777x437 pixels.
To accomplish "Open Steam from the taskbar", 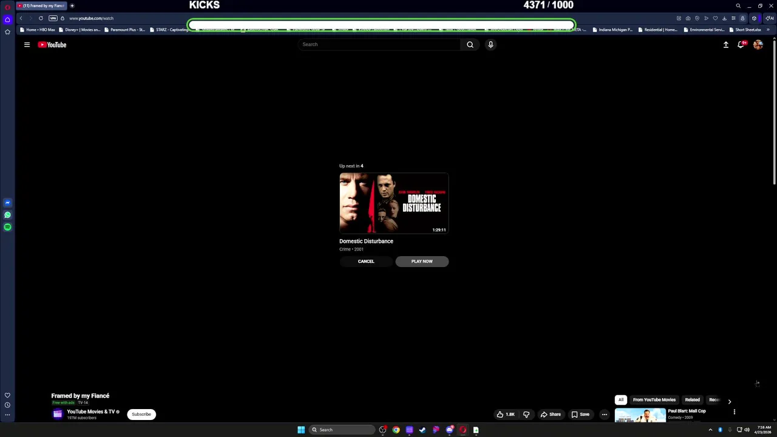I will (x=422, y=430).
